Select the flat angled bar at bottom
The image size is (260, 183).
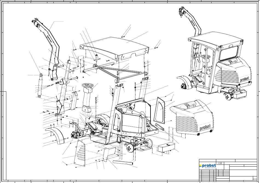(x=123, y=163)
